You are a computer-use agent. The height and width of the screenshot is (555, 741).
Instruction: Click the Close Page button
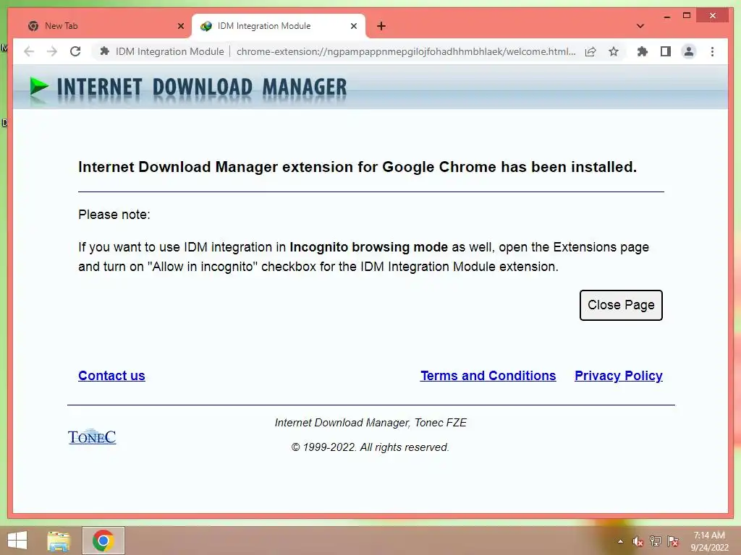point(621,306)
